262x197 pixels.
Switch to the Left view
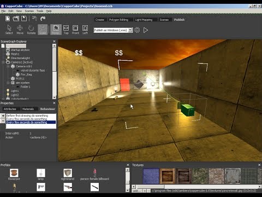(x=85, y=30)
